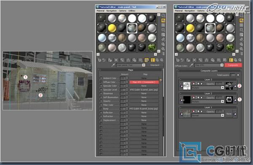This screenshot has height=165, width=253.
Task: Click Select by Material icon in left editor
Action: click(x=163, y=49)
